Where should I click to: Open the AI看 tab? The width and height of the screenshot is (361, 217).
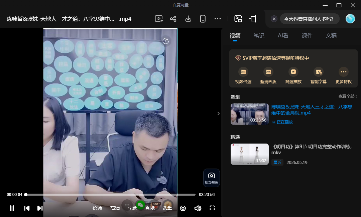(x=283, y=36)
